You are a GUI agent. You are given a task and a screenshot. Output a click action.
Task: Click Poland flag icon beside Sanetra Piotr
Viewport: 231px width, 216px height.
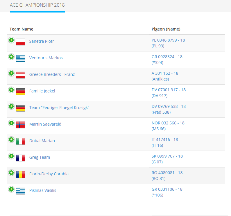[21, 42]
